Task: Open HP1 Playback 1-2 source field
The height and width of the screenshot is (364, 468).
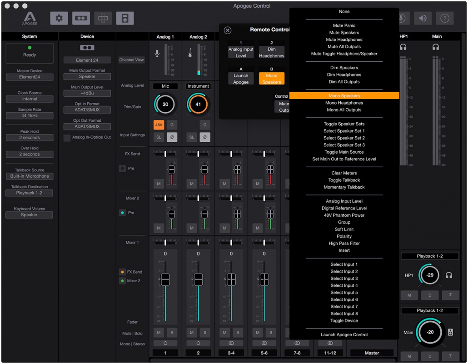Action: point(430,256)
